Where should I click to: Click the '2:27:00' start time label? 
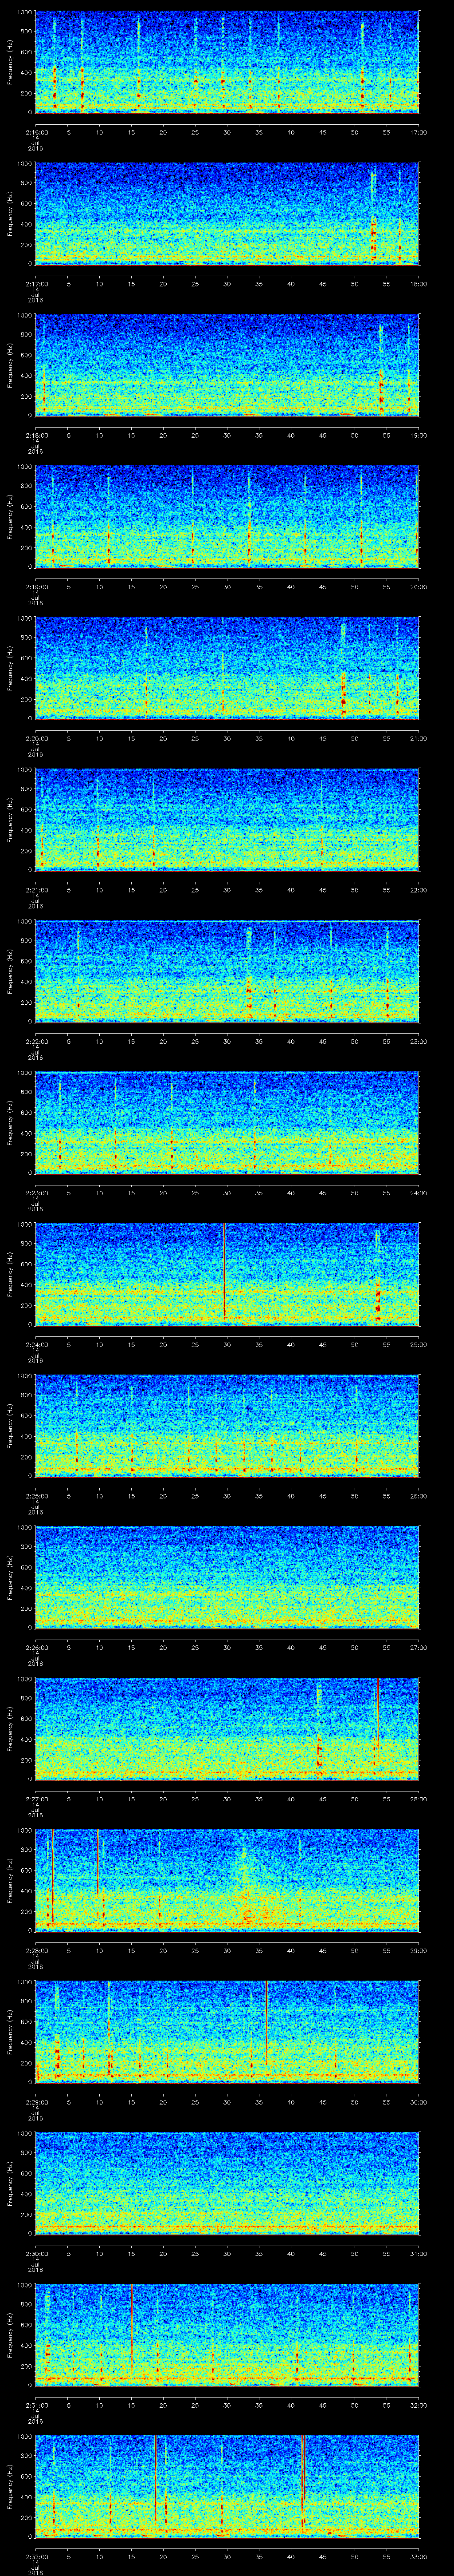(36, 1799)
